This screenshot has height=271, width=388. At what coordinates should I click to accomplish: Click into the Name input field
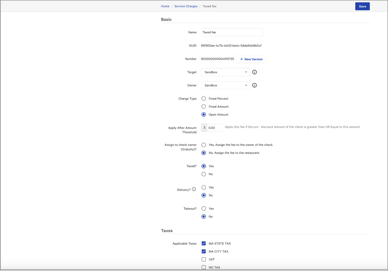[232, 32]
